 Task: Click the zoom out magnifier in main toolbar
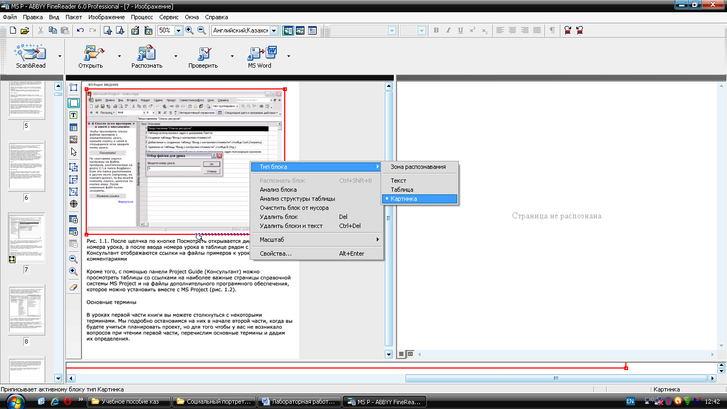coord(202,30)
